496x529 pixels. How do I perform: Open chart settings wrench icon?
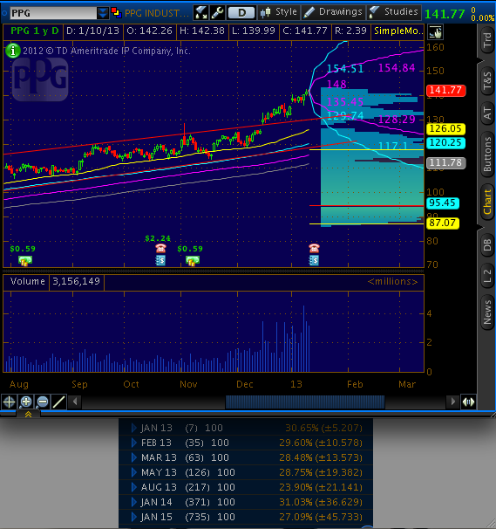[217, 13]
